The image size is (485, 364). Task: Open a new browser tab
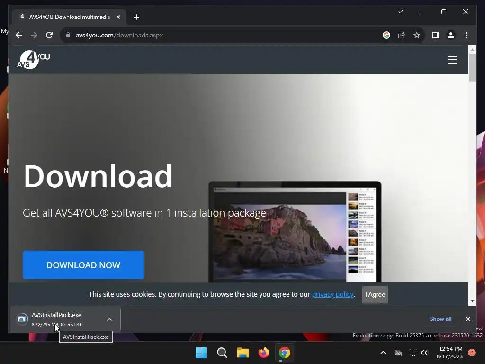click(136, 17)
